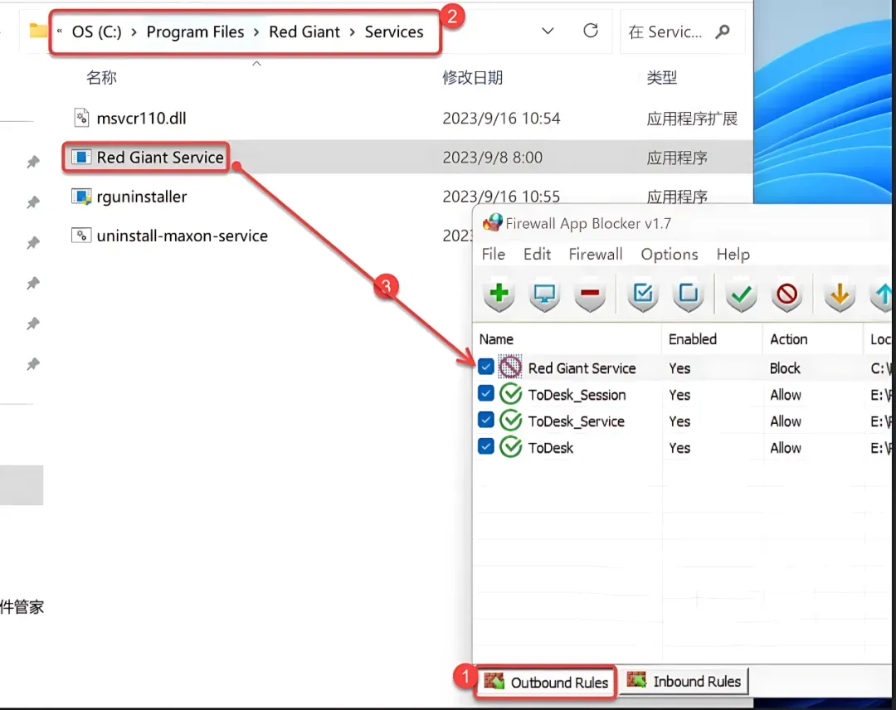
Task: Click the search magnifier icon in Explorer
Action: coord(723,32)
